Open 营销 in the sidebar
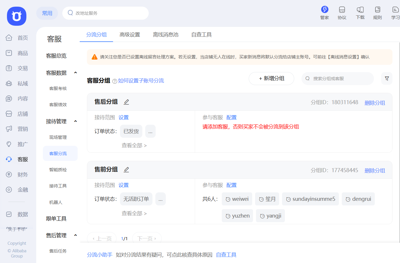 17,129
